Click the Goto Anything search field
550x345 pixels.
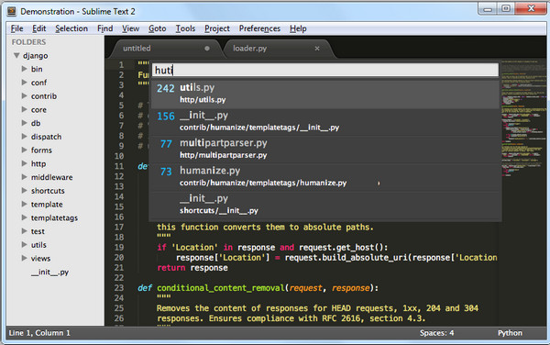324,71
